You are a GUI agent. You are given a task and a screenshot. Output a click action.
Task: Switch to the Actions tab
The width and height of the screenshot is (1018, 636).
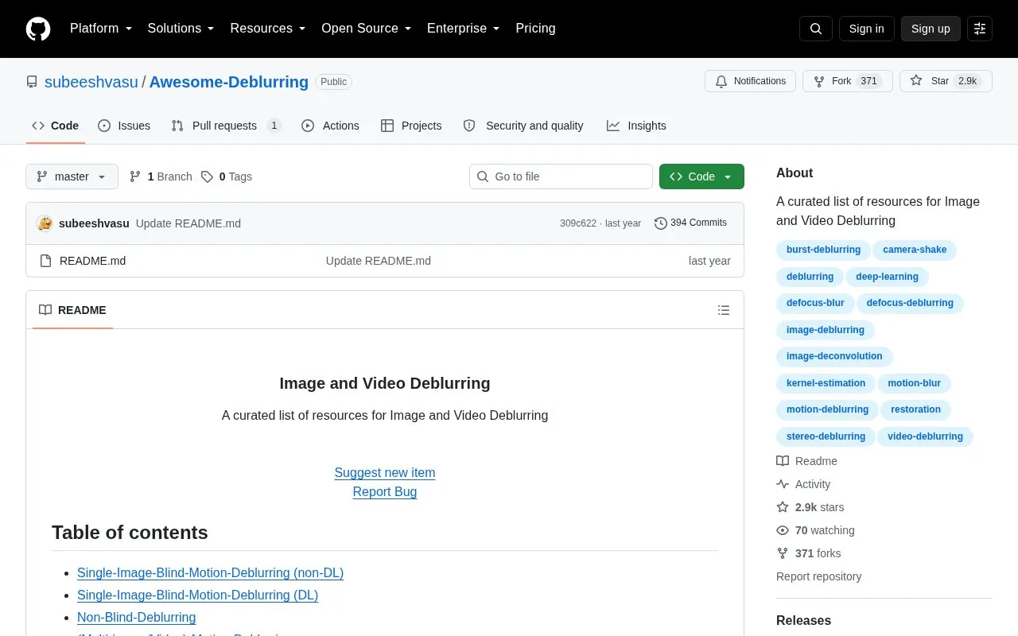pyautogui.click(x=330, y=126)
